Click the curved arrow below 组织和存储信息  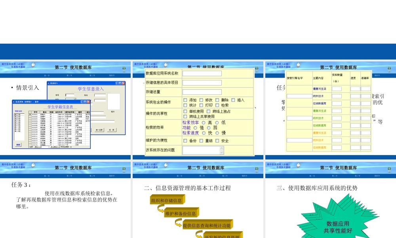click(x=161, y=209)
